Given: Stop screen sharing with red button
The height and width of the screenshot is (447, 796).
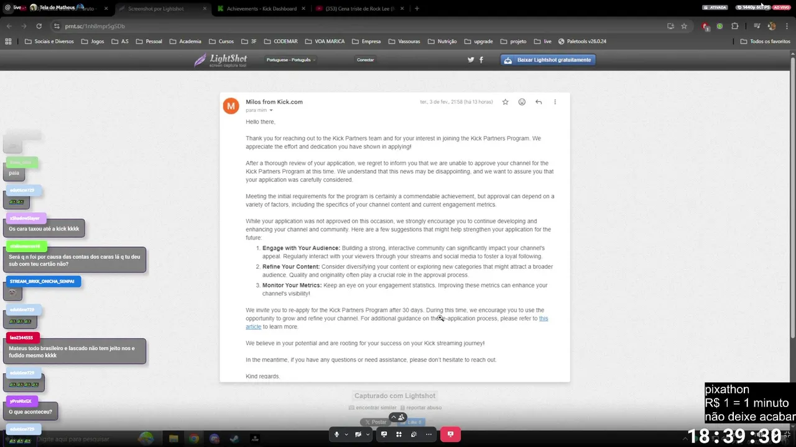Looking at the screenshot, I should tap(451, 435).
